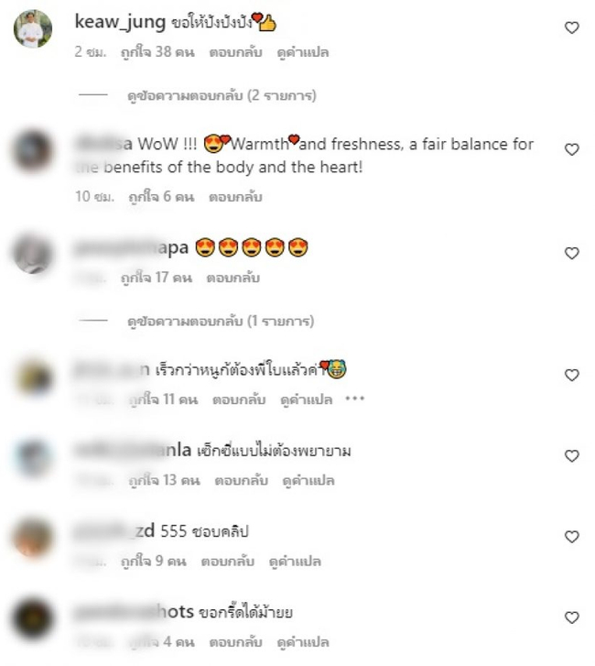The height and width of the screenshot is (666, 595).
Task: Open the three-dot options on laughing emoji comment
Action: 355,399
